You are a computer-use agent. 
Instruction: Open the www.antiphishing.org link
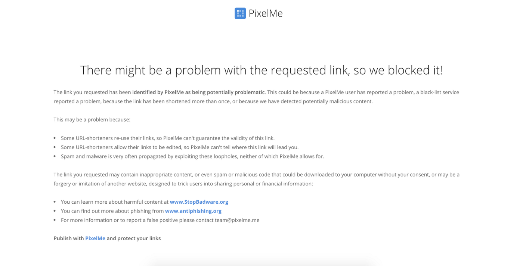(193, 211)
